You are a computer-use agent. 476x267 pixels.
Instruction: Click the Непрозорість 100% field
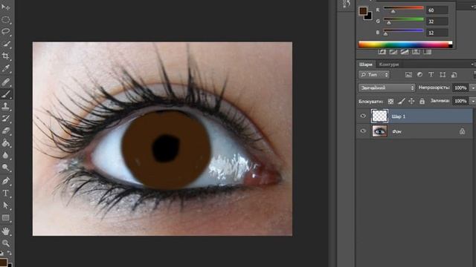460,88
